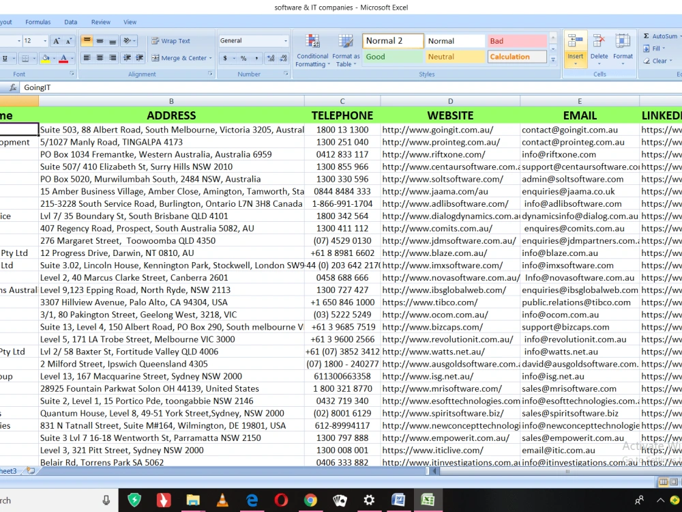Click horizontal scrollbar left arrow

click(435, 470)
